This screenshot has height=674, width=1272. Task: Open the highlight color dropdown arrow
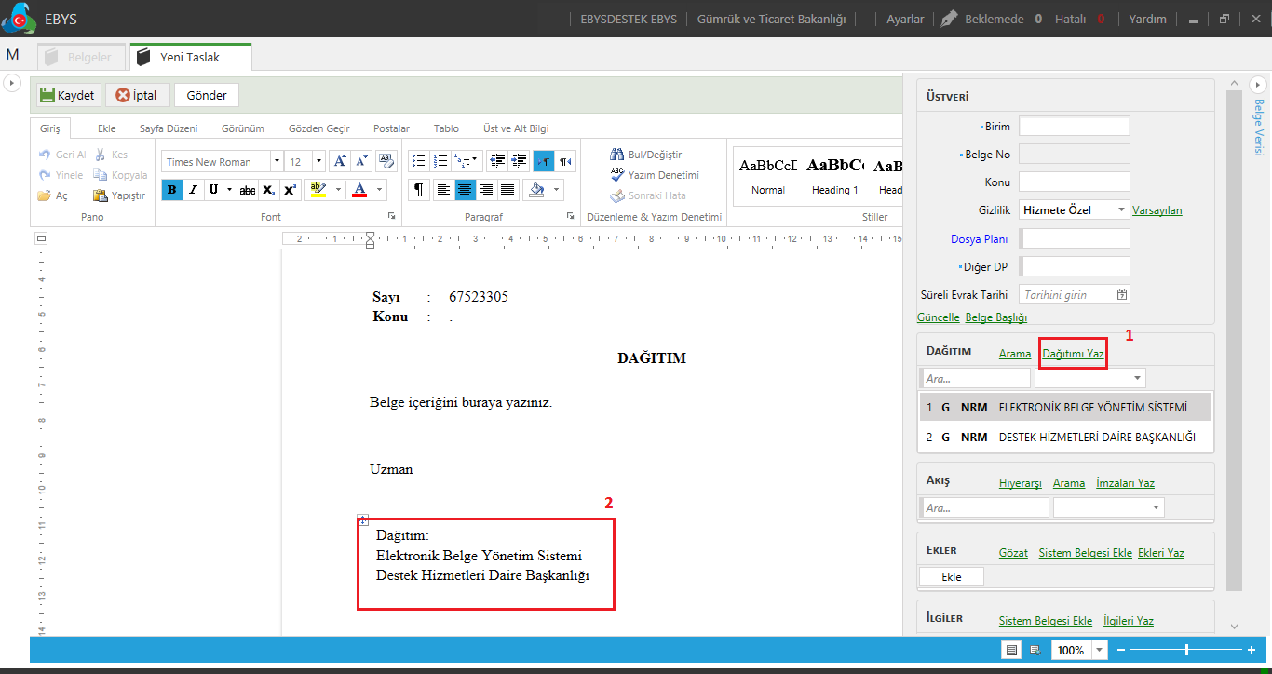click(337, 190)
